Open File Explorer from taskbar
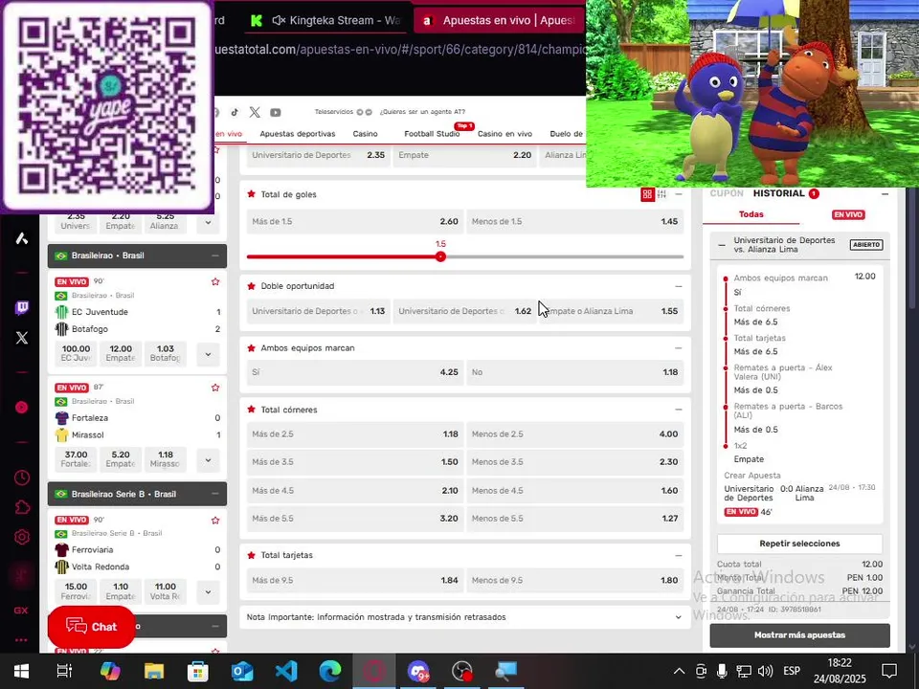The height and width of the screenshot is (689, 919). click(154, 671)
